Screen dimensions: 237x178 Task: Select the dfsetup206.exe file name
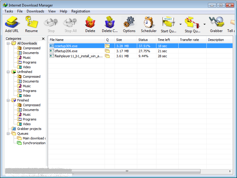66,51
